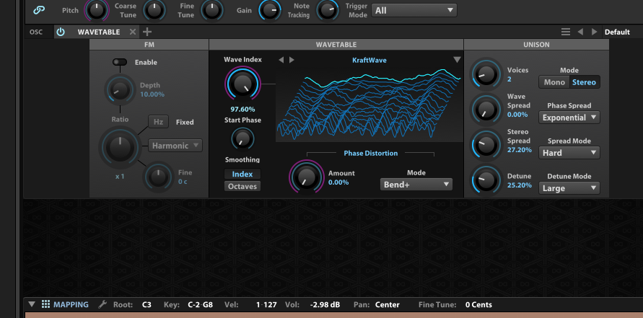Image resolution: width=643 pixels, height=318 pixels.
Task: Select next wavetable right arrow
Action: point(292,61)
